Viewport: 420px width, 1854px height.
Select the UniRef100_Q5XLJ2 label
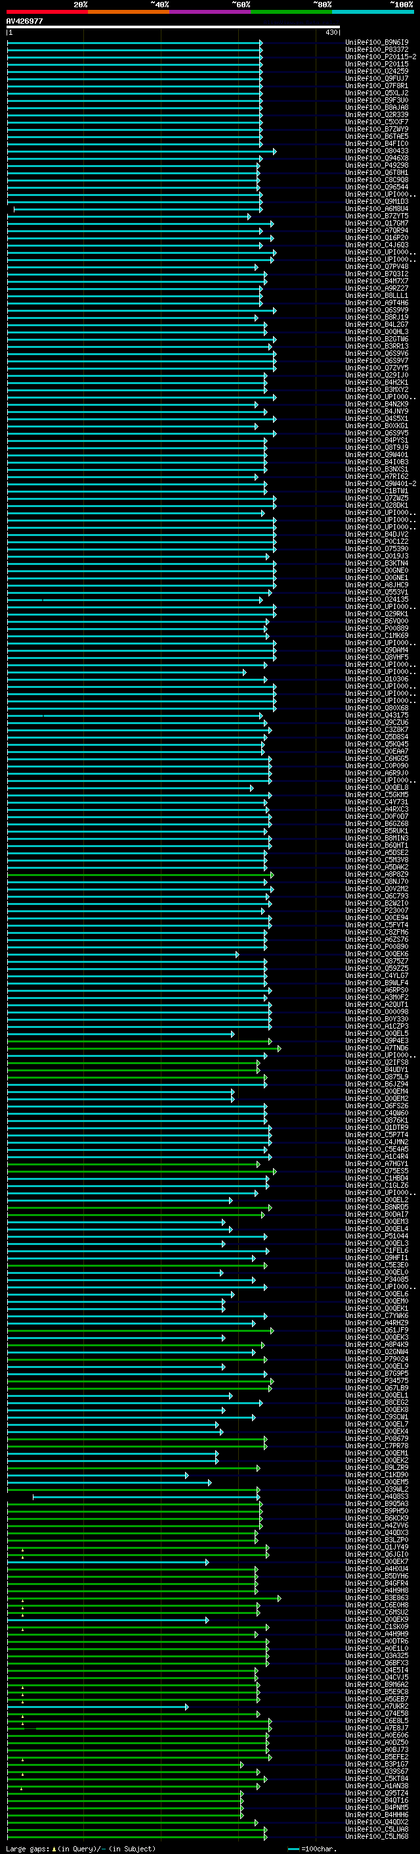[377, 93]
